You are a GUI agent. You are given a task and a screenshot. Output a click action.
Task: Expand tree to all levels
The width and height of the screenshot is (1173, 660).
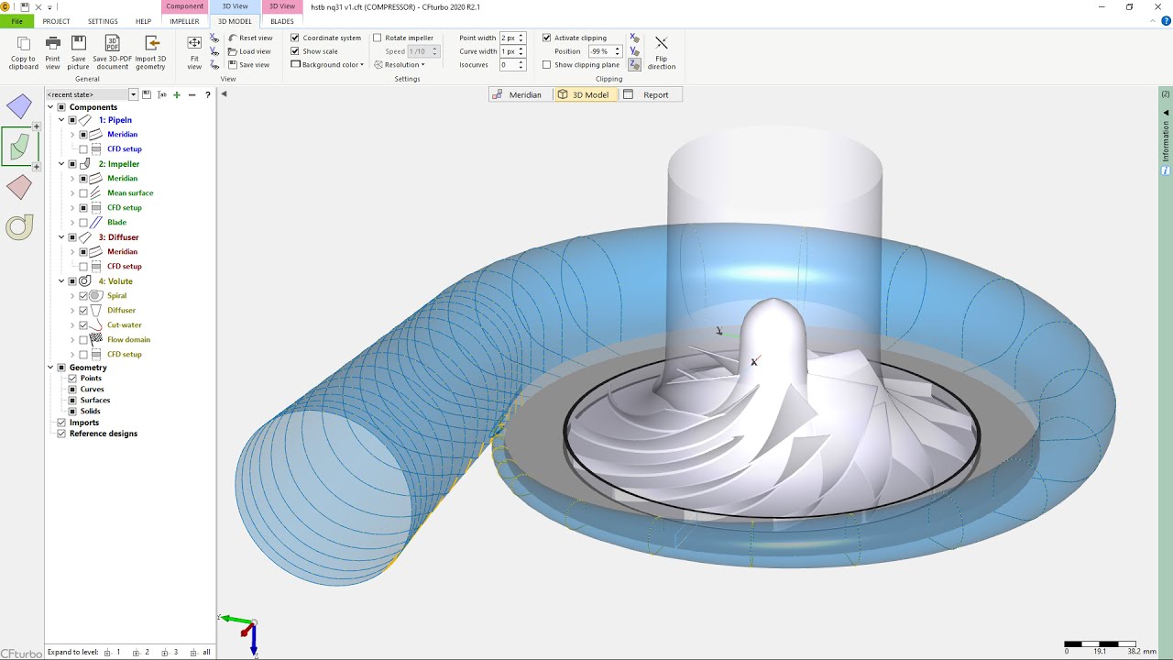(201, 653)
